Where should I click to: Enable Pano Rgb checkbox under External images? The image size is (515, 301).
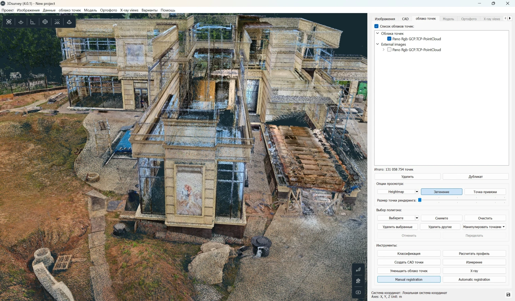pos(389,50)
